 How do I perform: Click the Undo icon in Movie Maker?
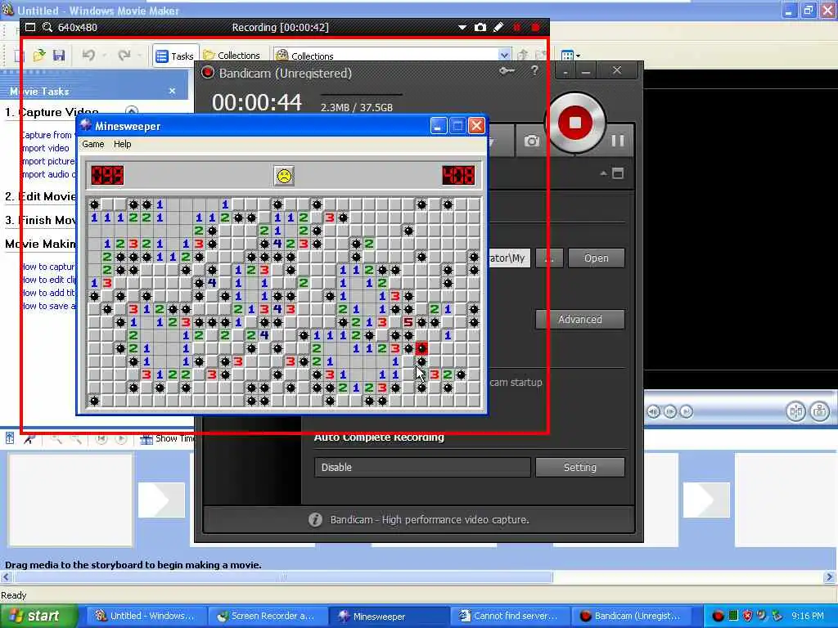point(88,55)
